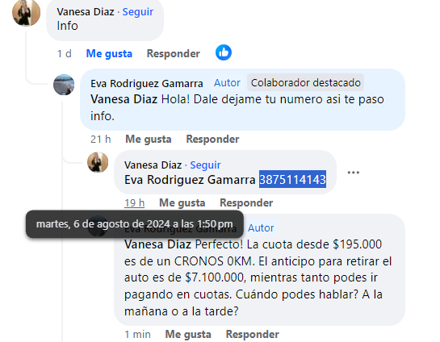Open the 19 h timestamp link
The width and height of the screenshot is (440, 342).
click(x=134, y=202)
